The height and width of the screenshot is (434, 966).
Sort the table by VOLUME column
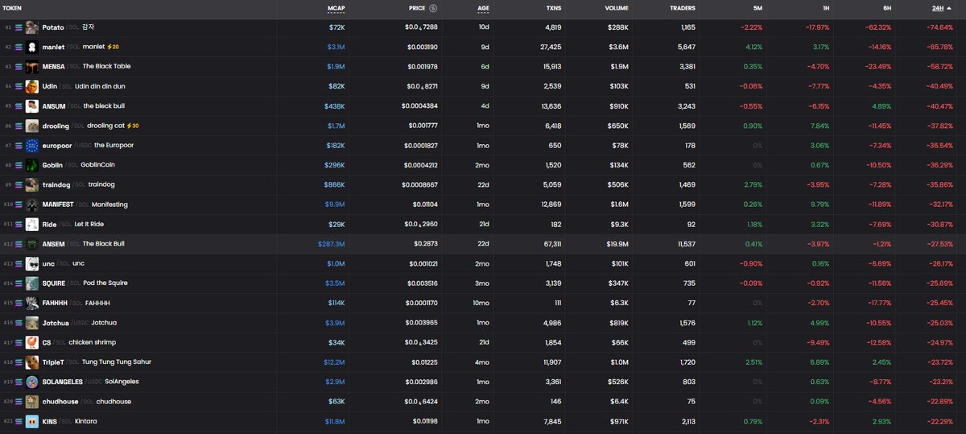617,8
